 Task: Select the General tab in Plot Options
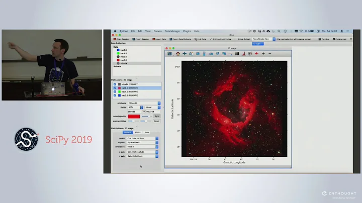(128, 133)
